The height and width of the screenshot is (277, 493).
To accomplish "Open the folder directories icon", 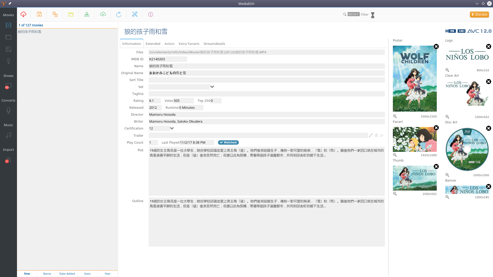I will pos(71,14).
